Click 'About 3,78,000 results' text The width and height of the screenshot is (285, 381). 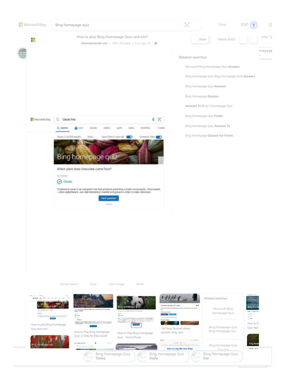[x=69, y=137]
